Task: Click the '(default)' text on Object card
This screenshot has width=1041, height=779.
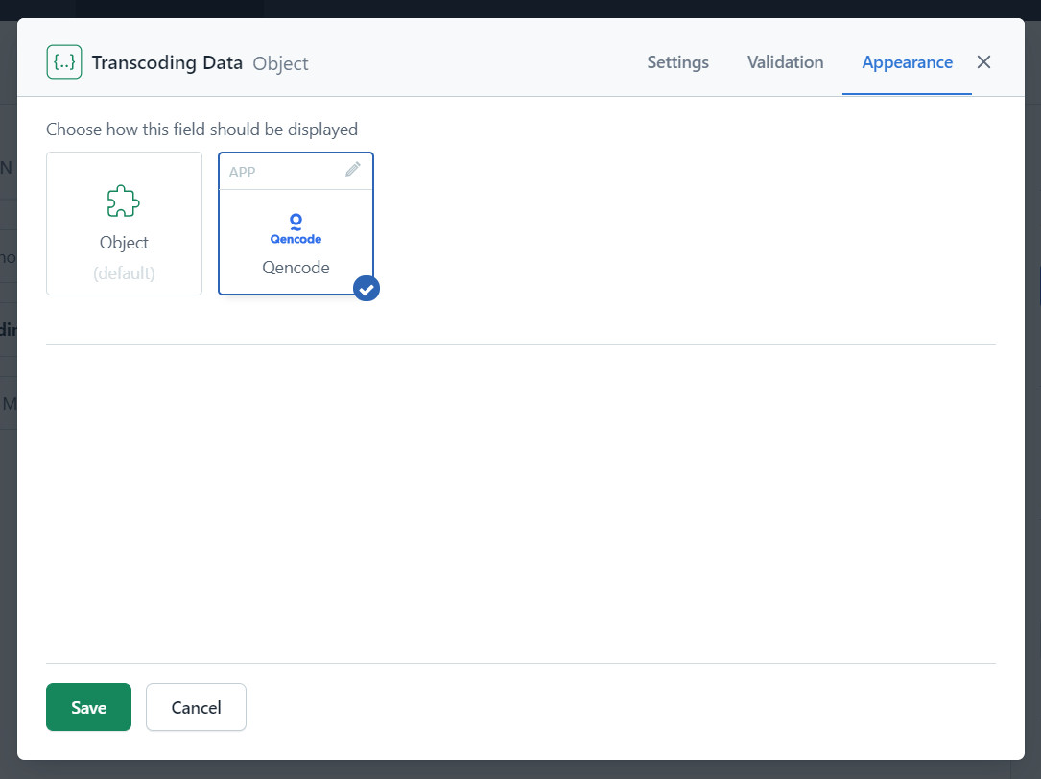Action: (124, 273)
